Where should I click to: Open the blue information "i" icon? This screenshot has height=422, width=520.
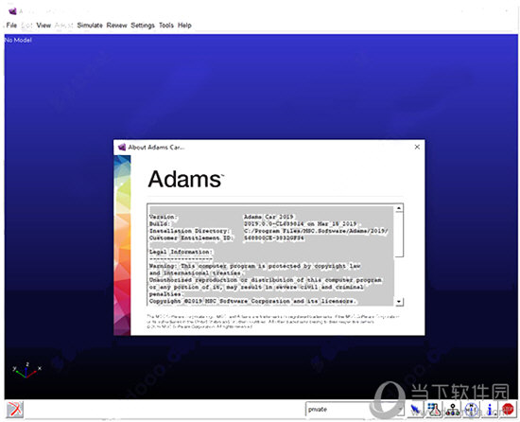[490, 410]
